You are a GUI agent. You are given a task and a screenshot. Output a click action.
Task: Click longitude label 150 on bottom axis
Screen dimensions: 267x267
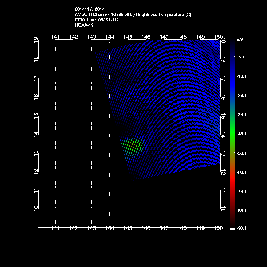[x=218, y=228]
